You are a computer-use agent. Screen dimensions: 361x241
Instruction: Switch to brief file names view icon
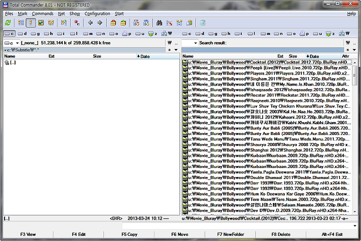(x=21, y=22)
